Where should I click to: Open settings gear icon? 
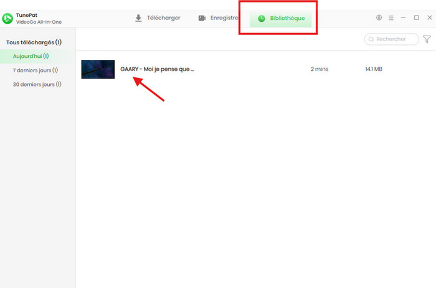[x=379, y=17]
